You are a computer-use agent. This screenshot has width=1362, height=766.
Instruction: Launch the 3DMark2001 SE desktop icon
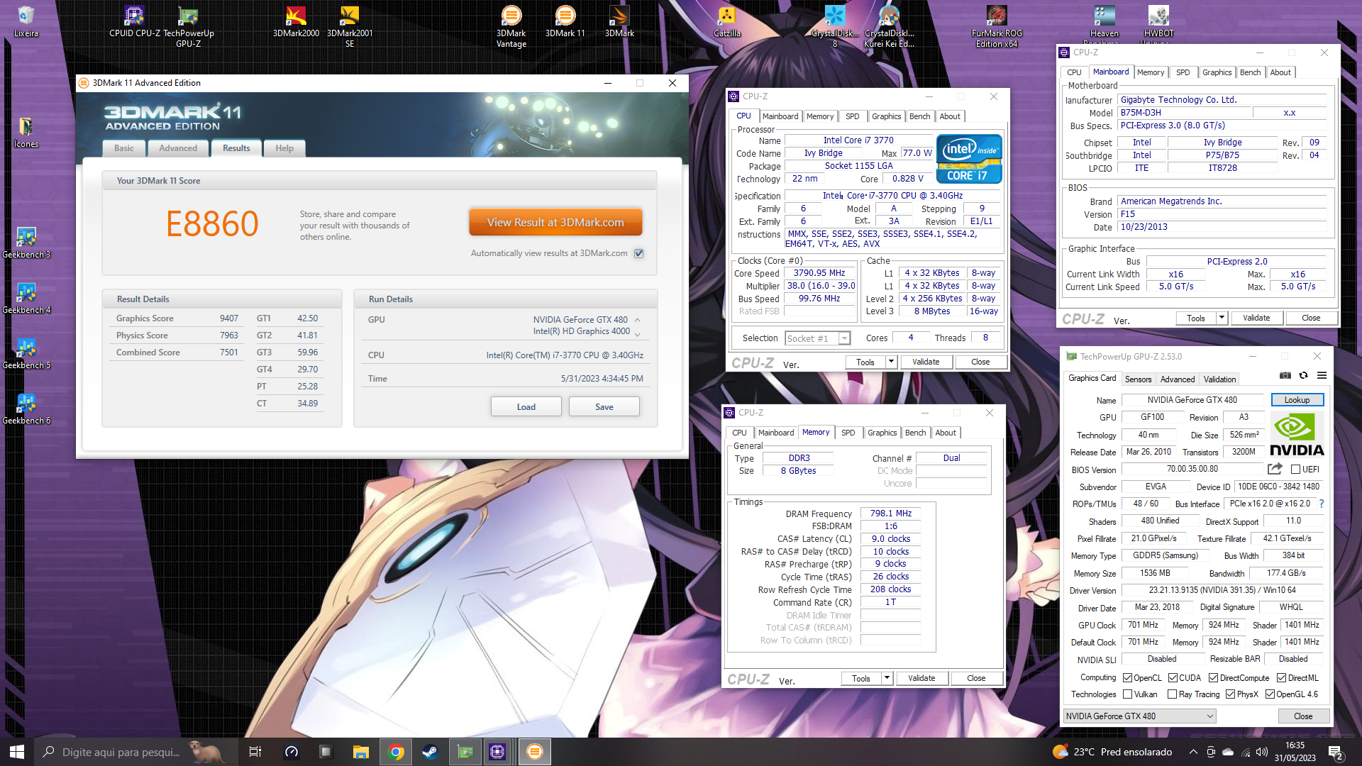click(350, 27)
